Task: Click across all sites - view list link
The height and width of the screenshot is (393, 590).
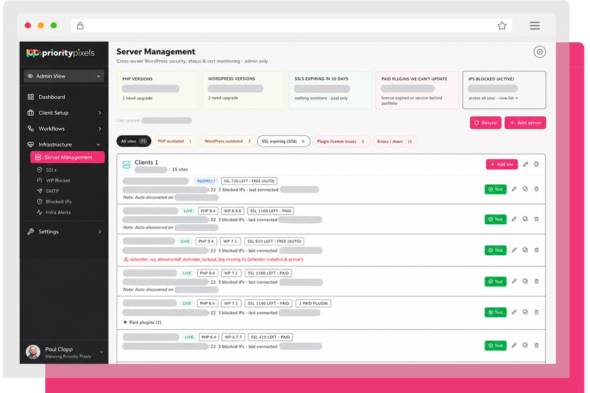Action: click(493, 98)
